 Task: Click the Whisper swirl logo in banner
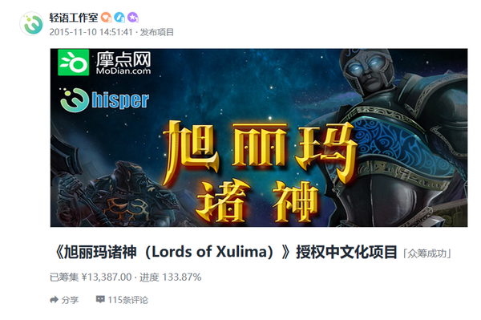click(x=75, y=99)
